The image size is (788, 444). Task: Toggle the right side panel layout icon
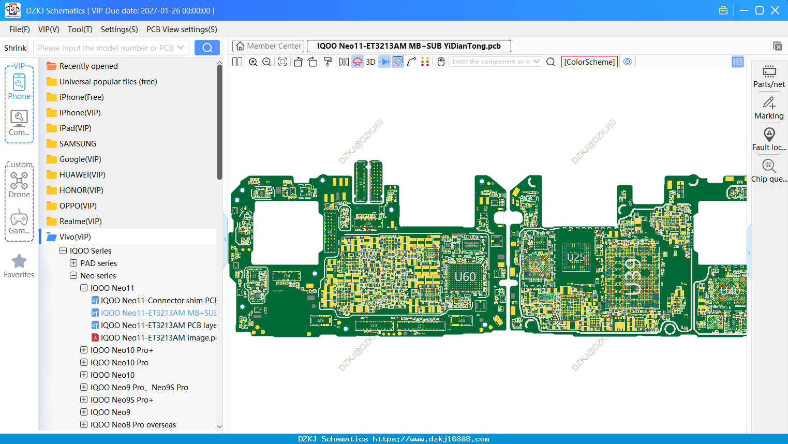click(x=738, y=62)
